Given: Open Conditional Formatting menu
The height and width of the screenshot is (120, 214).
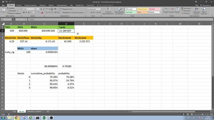Looking at the screenshot, I should 108,11.
